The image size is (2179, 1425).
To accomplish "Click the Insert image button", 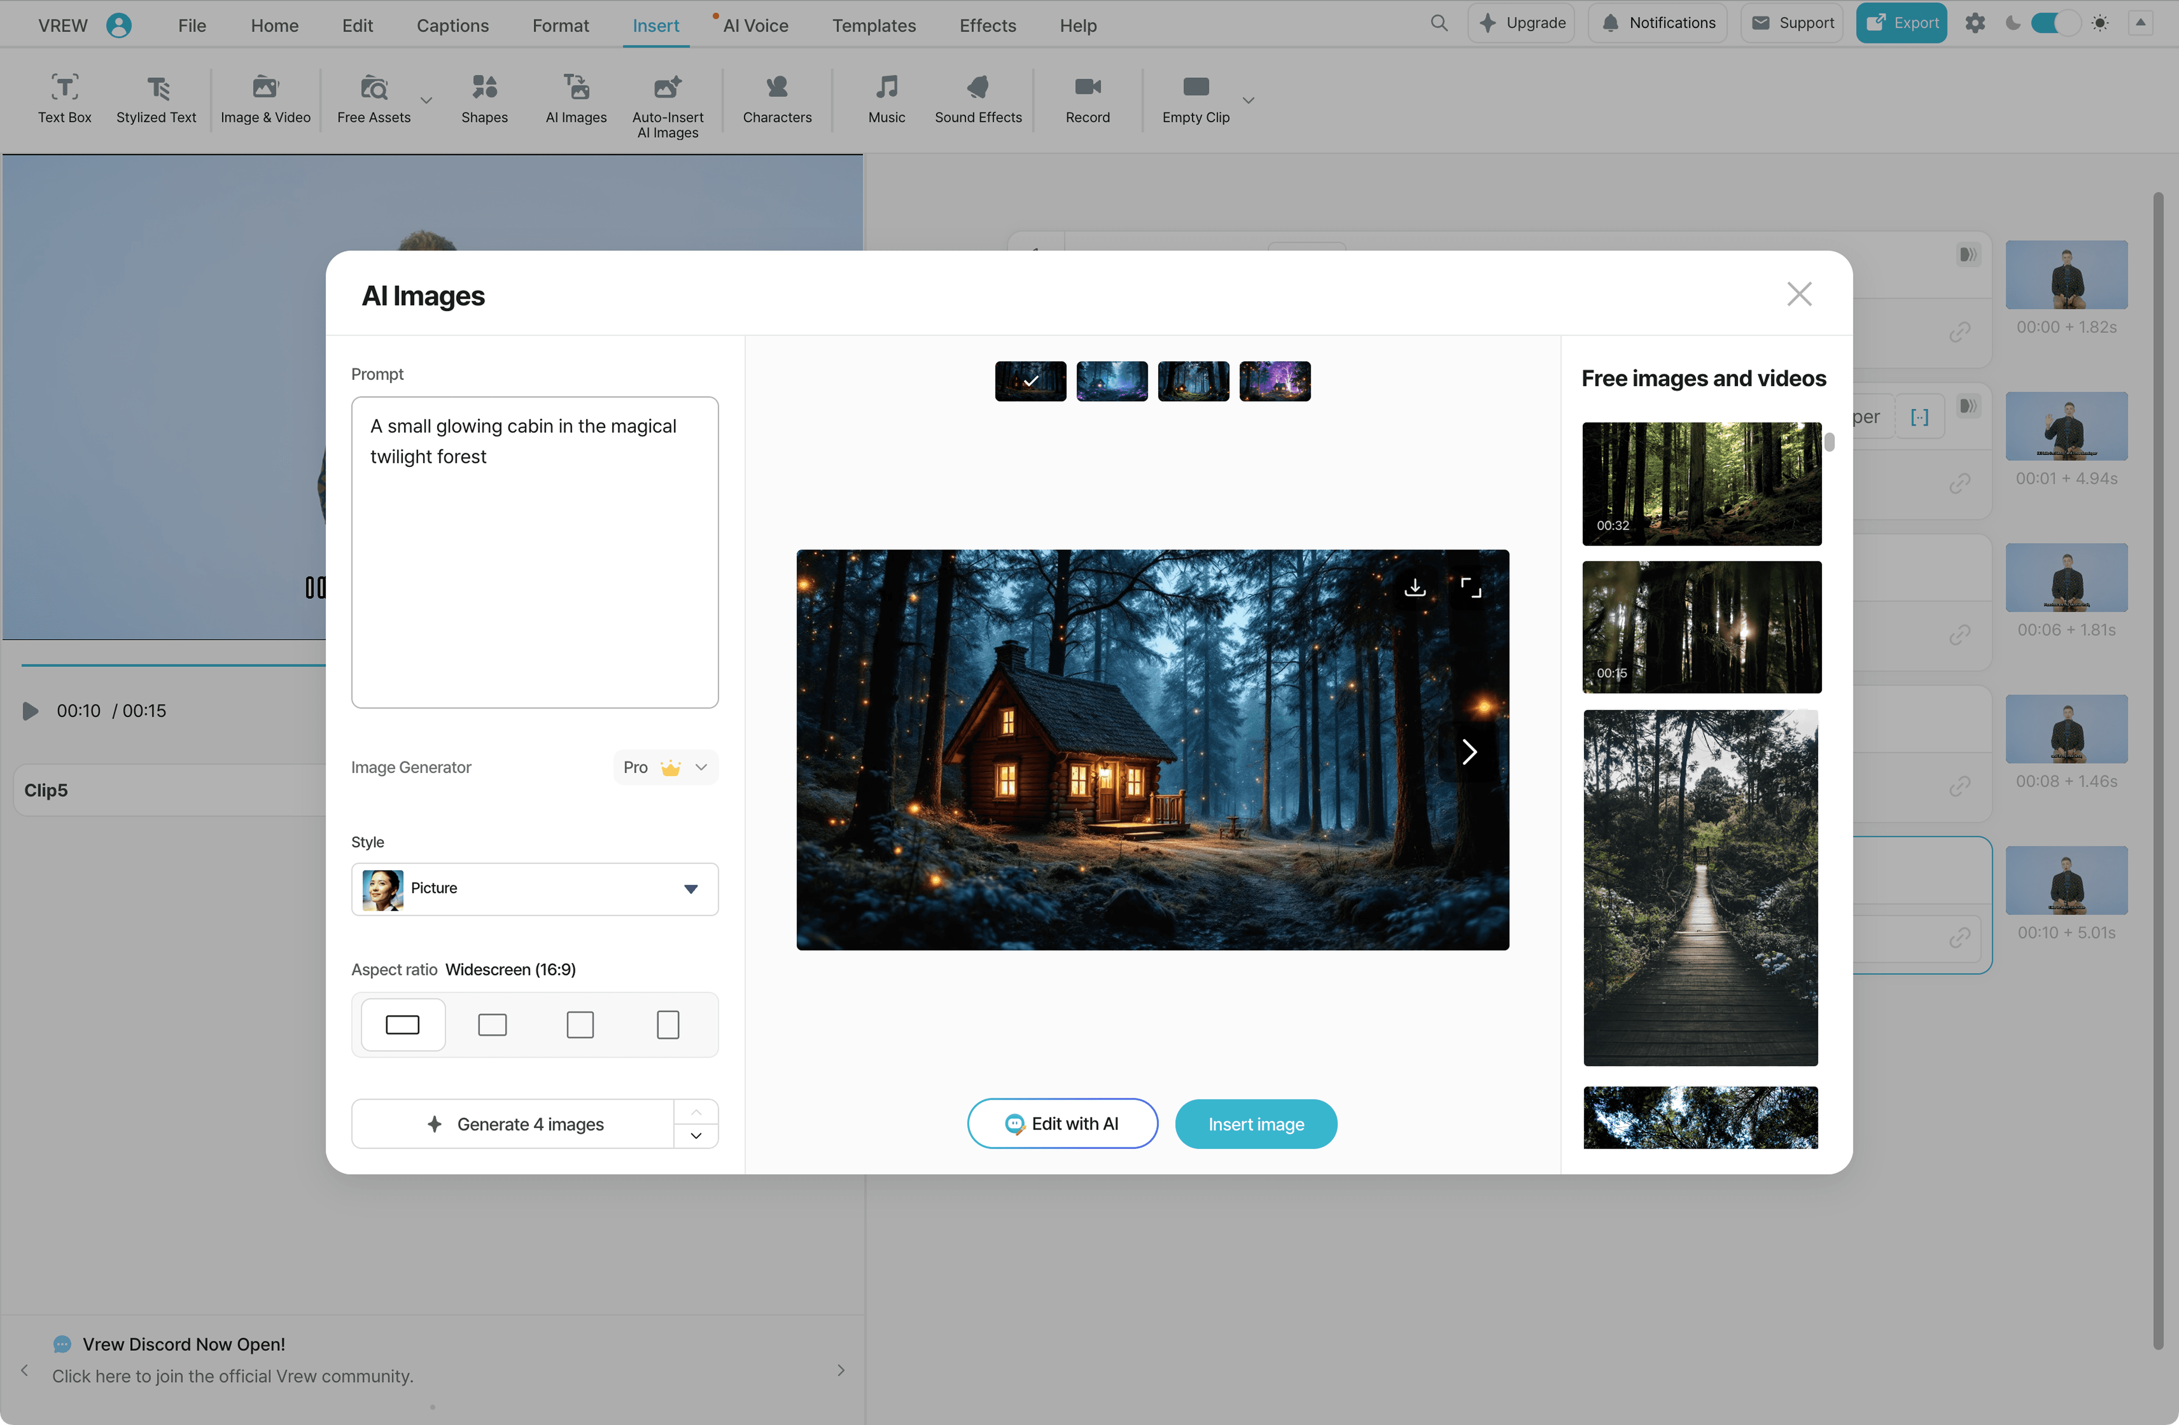I will point(1255,1124).
